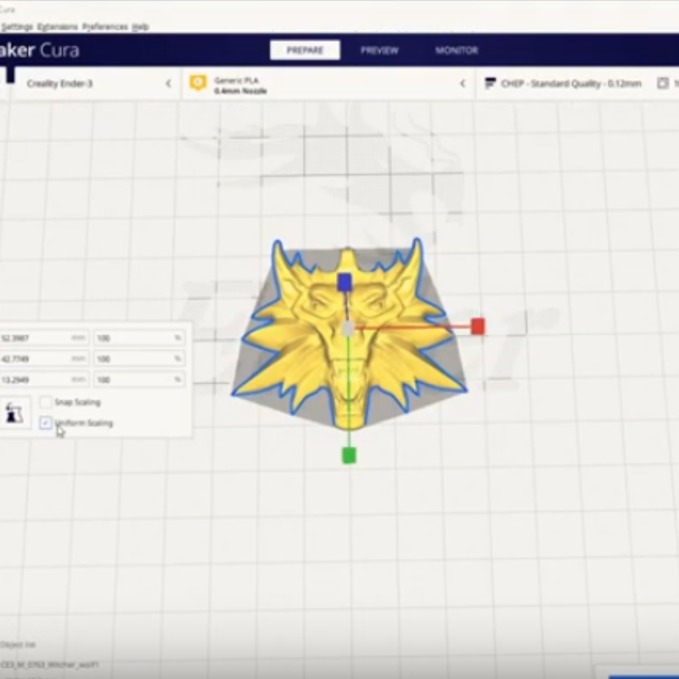Screen dimensions: 679x679
Task: Uncheck the Uniform Scaling checkbox
Action: pos(46,423)
